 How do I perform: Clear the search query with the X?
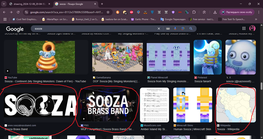[x=159, y=29]
